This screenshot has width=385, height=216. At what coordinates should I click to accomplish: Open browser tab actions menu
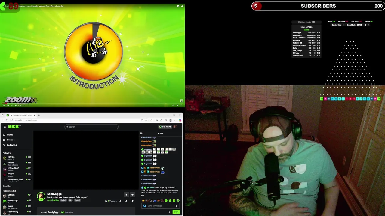point(2,115)
